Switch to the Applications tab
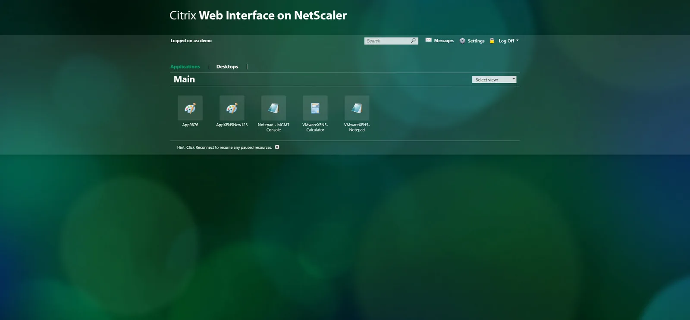 (185, 66)
